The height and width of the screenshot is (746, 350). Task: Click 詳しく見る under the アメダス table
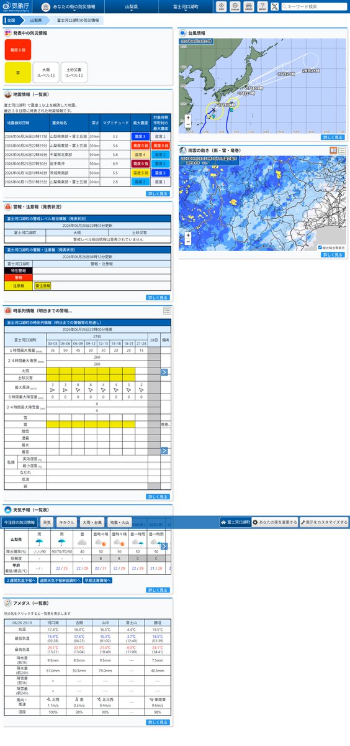coord(158,722)
